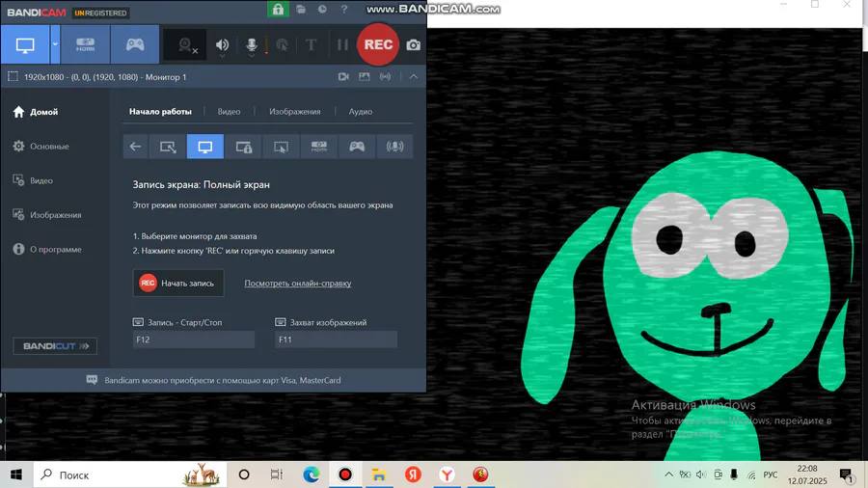Viewport: 868px width, 488px height.
Task: Click the capture area selection icon
Action: [x=13, y=77]
